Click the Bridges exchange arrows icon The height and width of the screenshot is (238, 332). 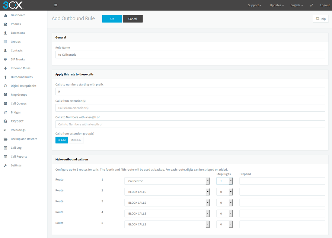(5, 113)
